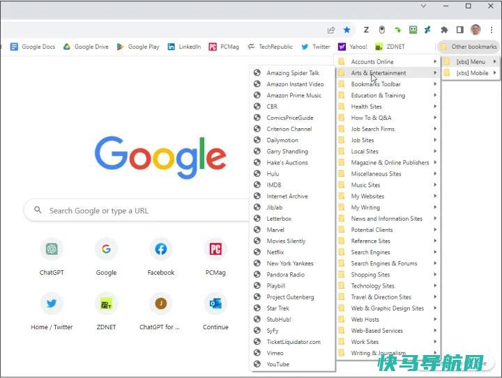Click the Google shortcut tile
Image resolution: width=502 pixels, height=378 pixels.
click(x=106, y=257)
